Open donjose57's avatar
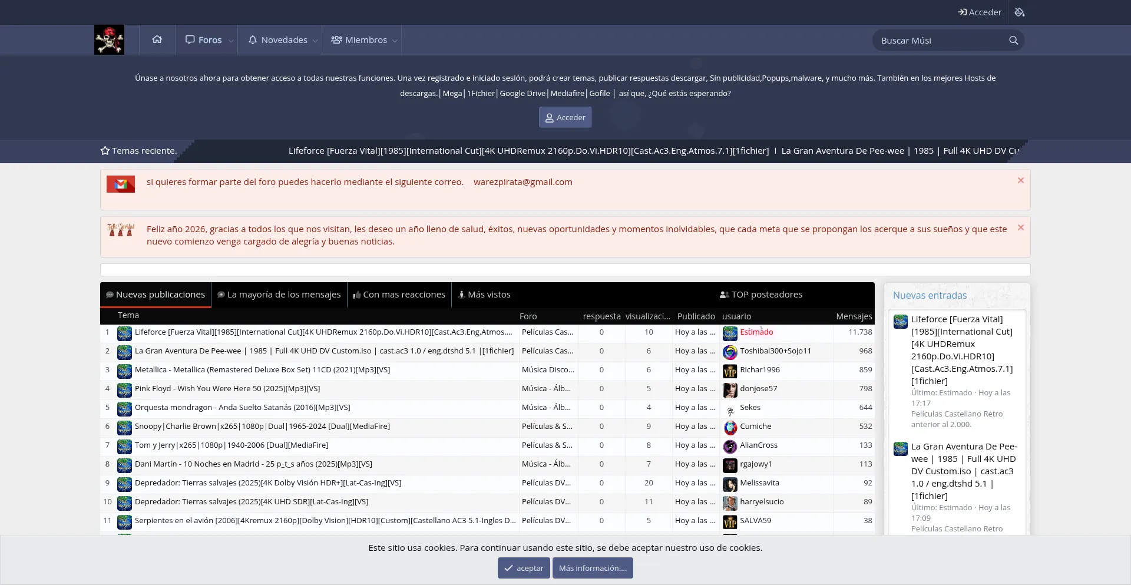Image resolution: width=1131 pixels, height=585 pixels. pos(730,389)
